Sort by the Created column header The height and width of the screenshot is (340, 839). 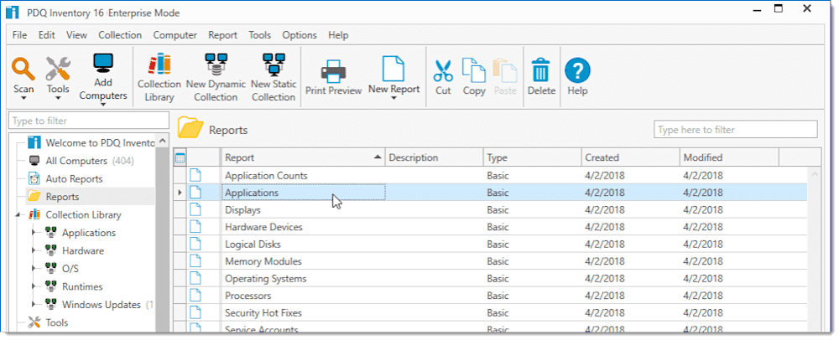630,157
